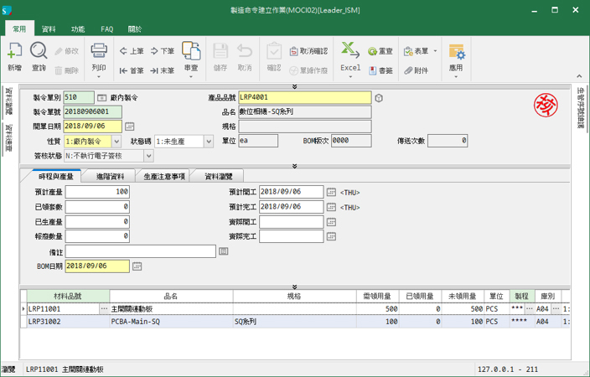Open the 功能 ribbon tab

[78, 28]
